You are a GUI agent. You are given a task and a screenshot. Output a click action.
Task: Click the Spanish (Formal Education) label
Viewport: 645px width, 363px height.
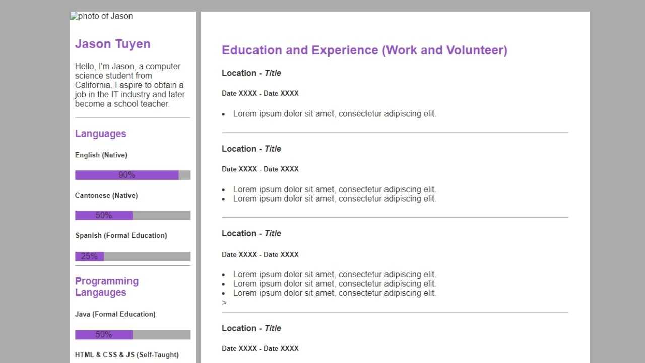pos(121,235)
